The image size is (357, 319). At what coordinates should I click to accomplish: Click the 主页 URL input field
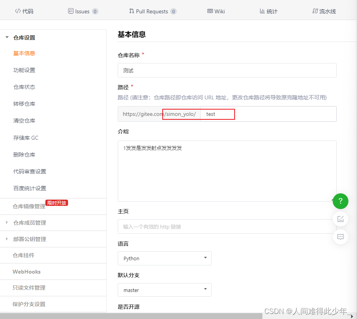tap(223, 227)
